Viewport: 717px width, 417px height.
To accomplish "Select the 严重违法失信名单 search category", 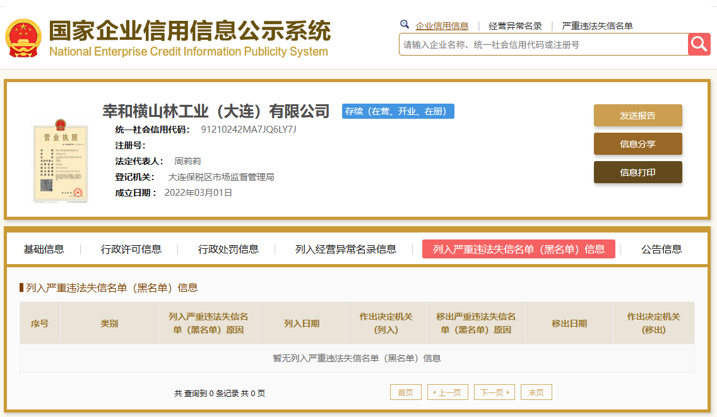I will (597, 26).
